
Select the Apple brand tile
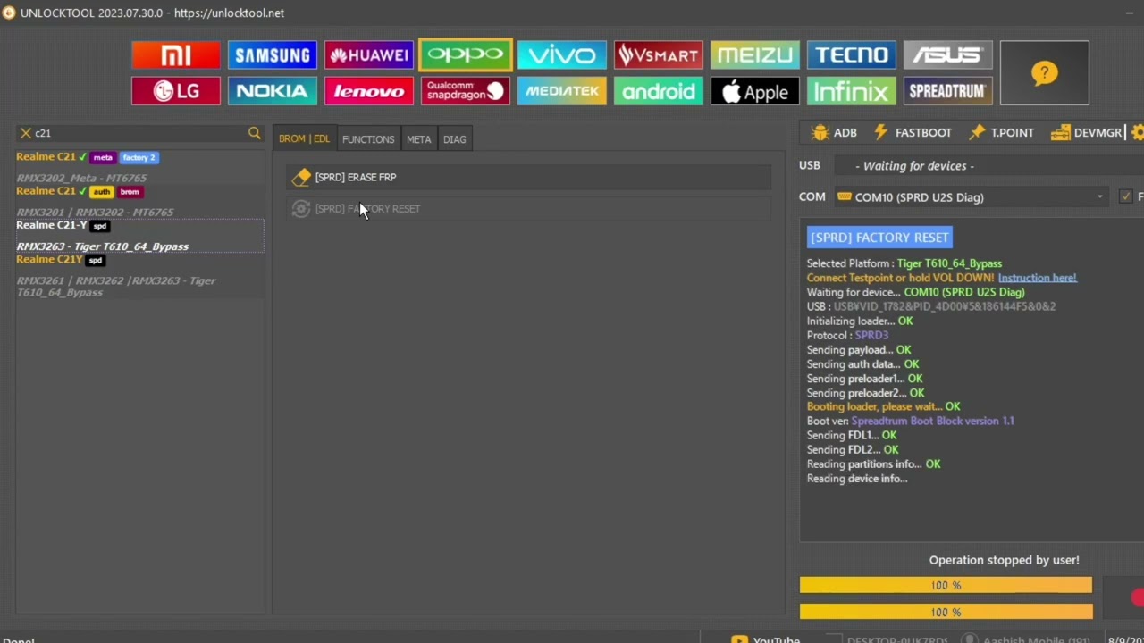[x=755, y=91]
